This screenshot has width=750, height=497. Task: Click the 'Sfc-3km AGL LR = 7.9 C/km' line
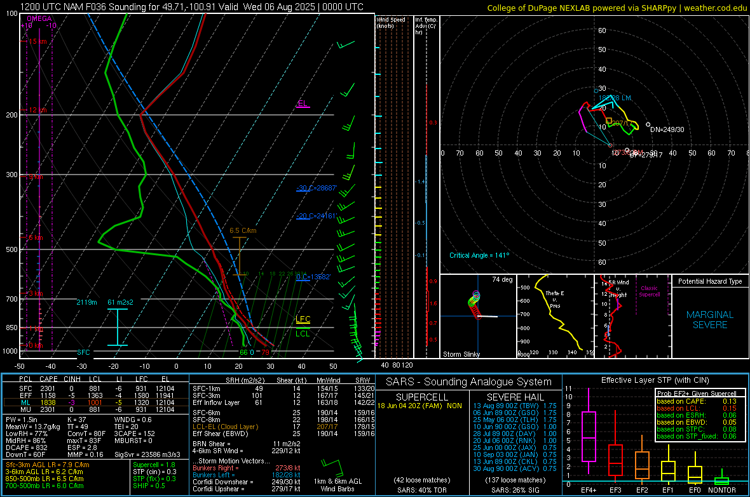pos(48,465)
